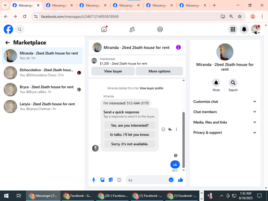Viewport: 268px width, 201px height.
Task: Open Chrome three-dot menu
Action: (x=262, y=17)
